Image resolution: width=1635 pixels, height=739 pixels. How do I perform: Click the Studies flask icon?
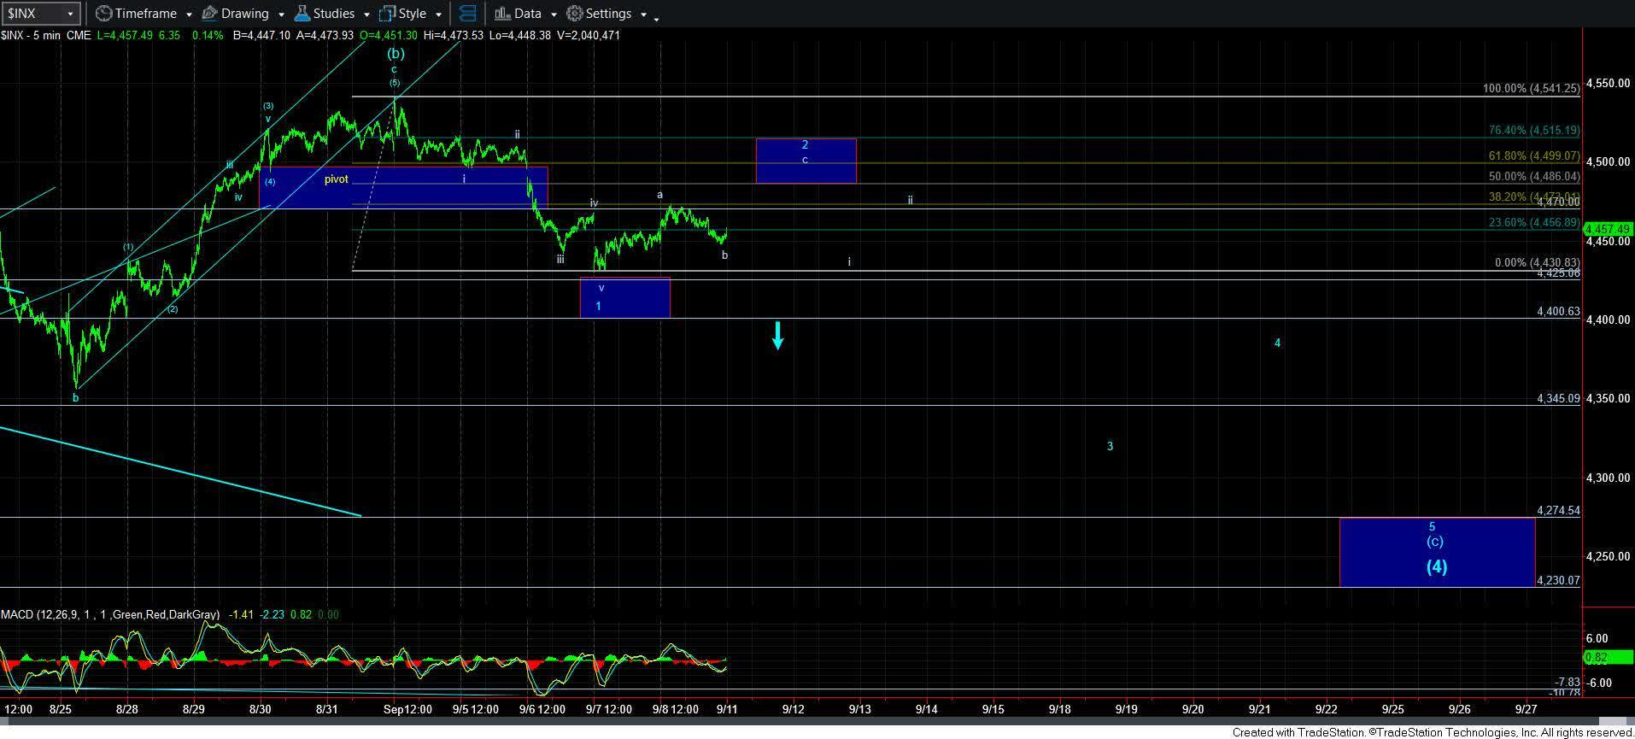click(302, 14)
